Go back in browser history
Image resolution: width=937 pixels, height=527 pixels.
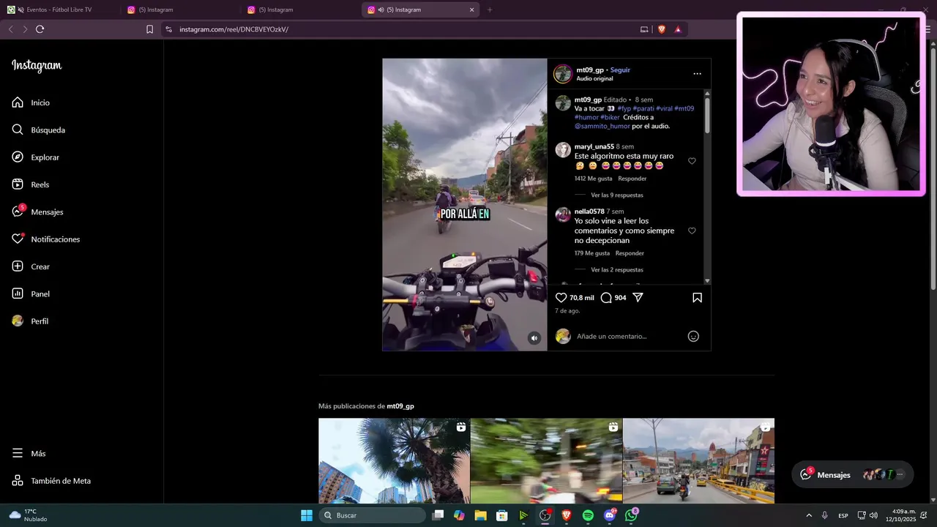point(10,29)
